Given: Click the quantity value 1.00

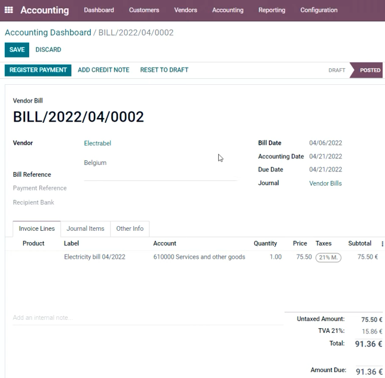Looking at the screenshot, I should pos(276,257).
